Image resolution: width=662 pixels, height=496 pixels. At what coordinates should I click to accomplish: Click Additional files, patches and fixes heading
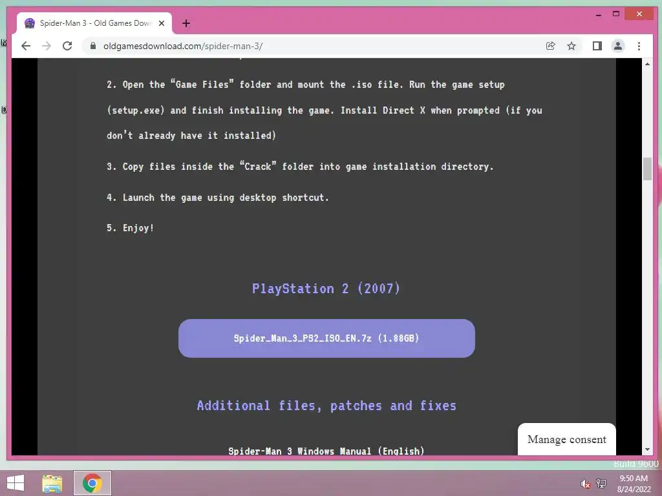tap(326, 406)
